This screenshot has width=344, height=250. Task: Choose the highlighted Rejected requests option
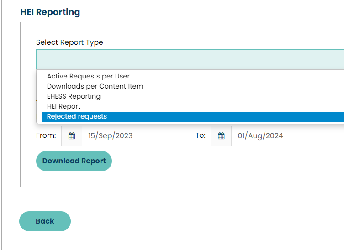click(x=77, y=116)
